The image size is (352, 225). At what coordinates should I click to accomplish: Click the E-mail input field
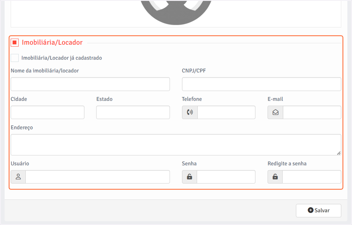312,112
